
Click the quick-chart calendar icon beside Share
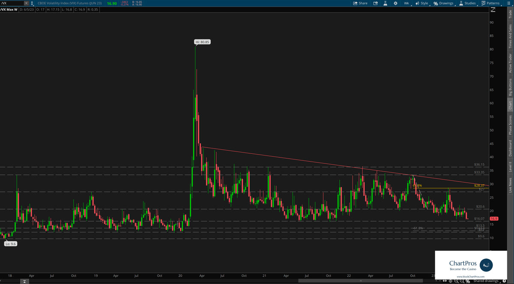(375, 3)
